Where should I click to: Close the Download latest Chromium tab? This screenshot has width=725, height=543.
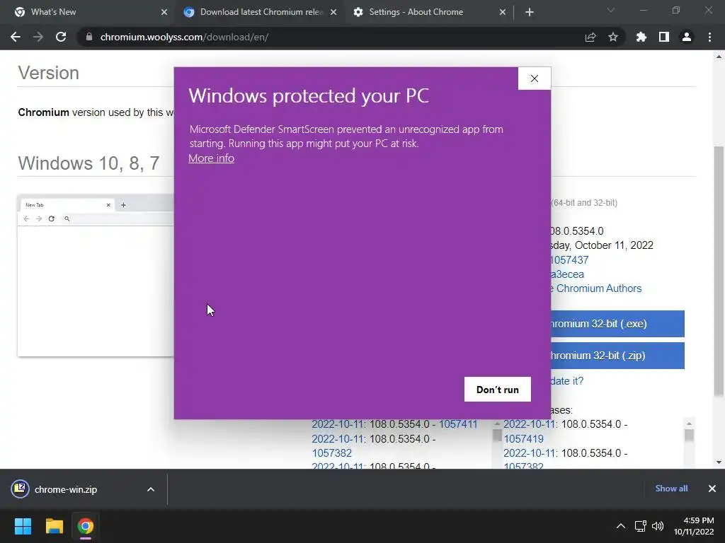pyautogui.click(x=333, y=12)
